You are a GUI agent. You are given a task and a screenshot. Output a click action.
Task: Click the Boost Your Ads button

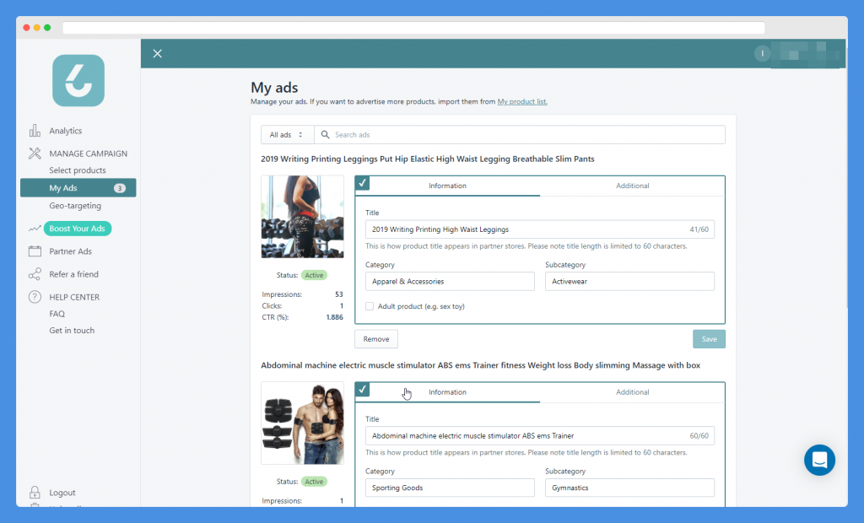tap(78, 228)
